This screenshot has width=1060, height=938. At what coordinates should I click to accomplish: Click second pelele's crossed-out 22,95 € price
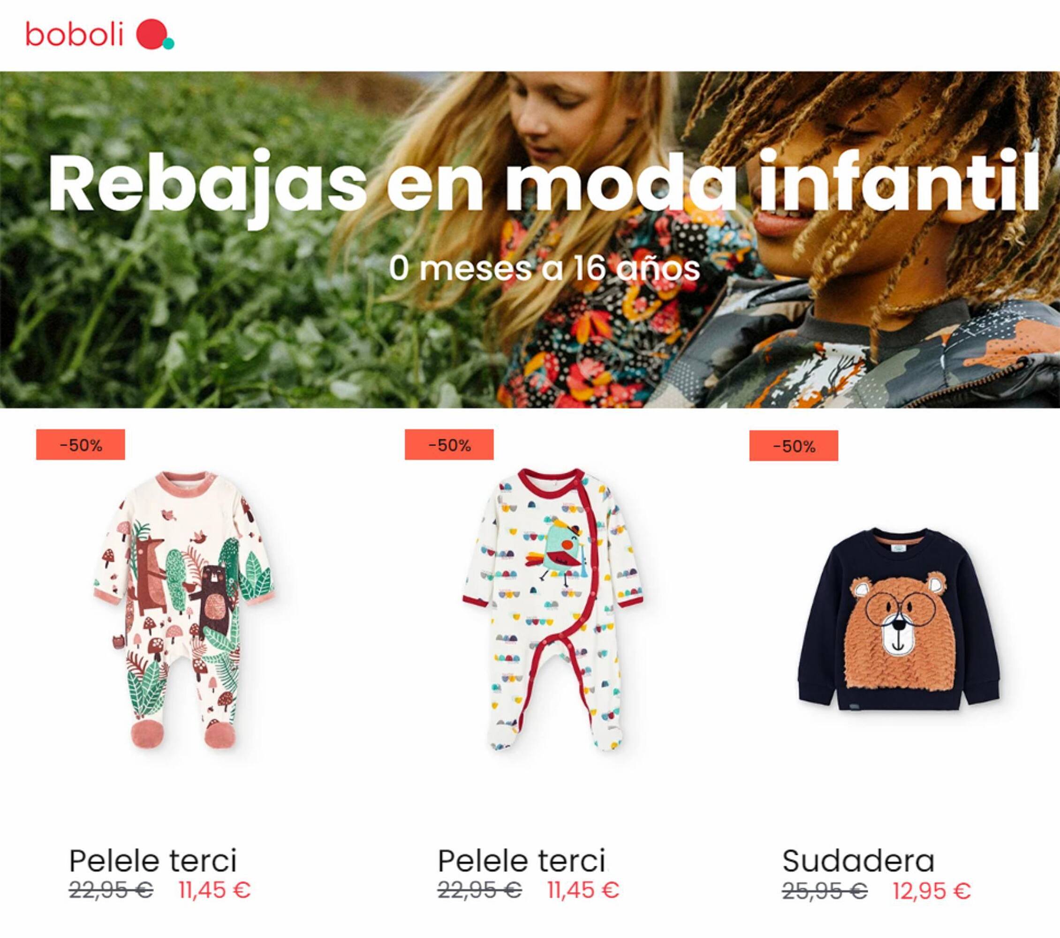480,890
